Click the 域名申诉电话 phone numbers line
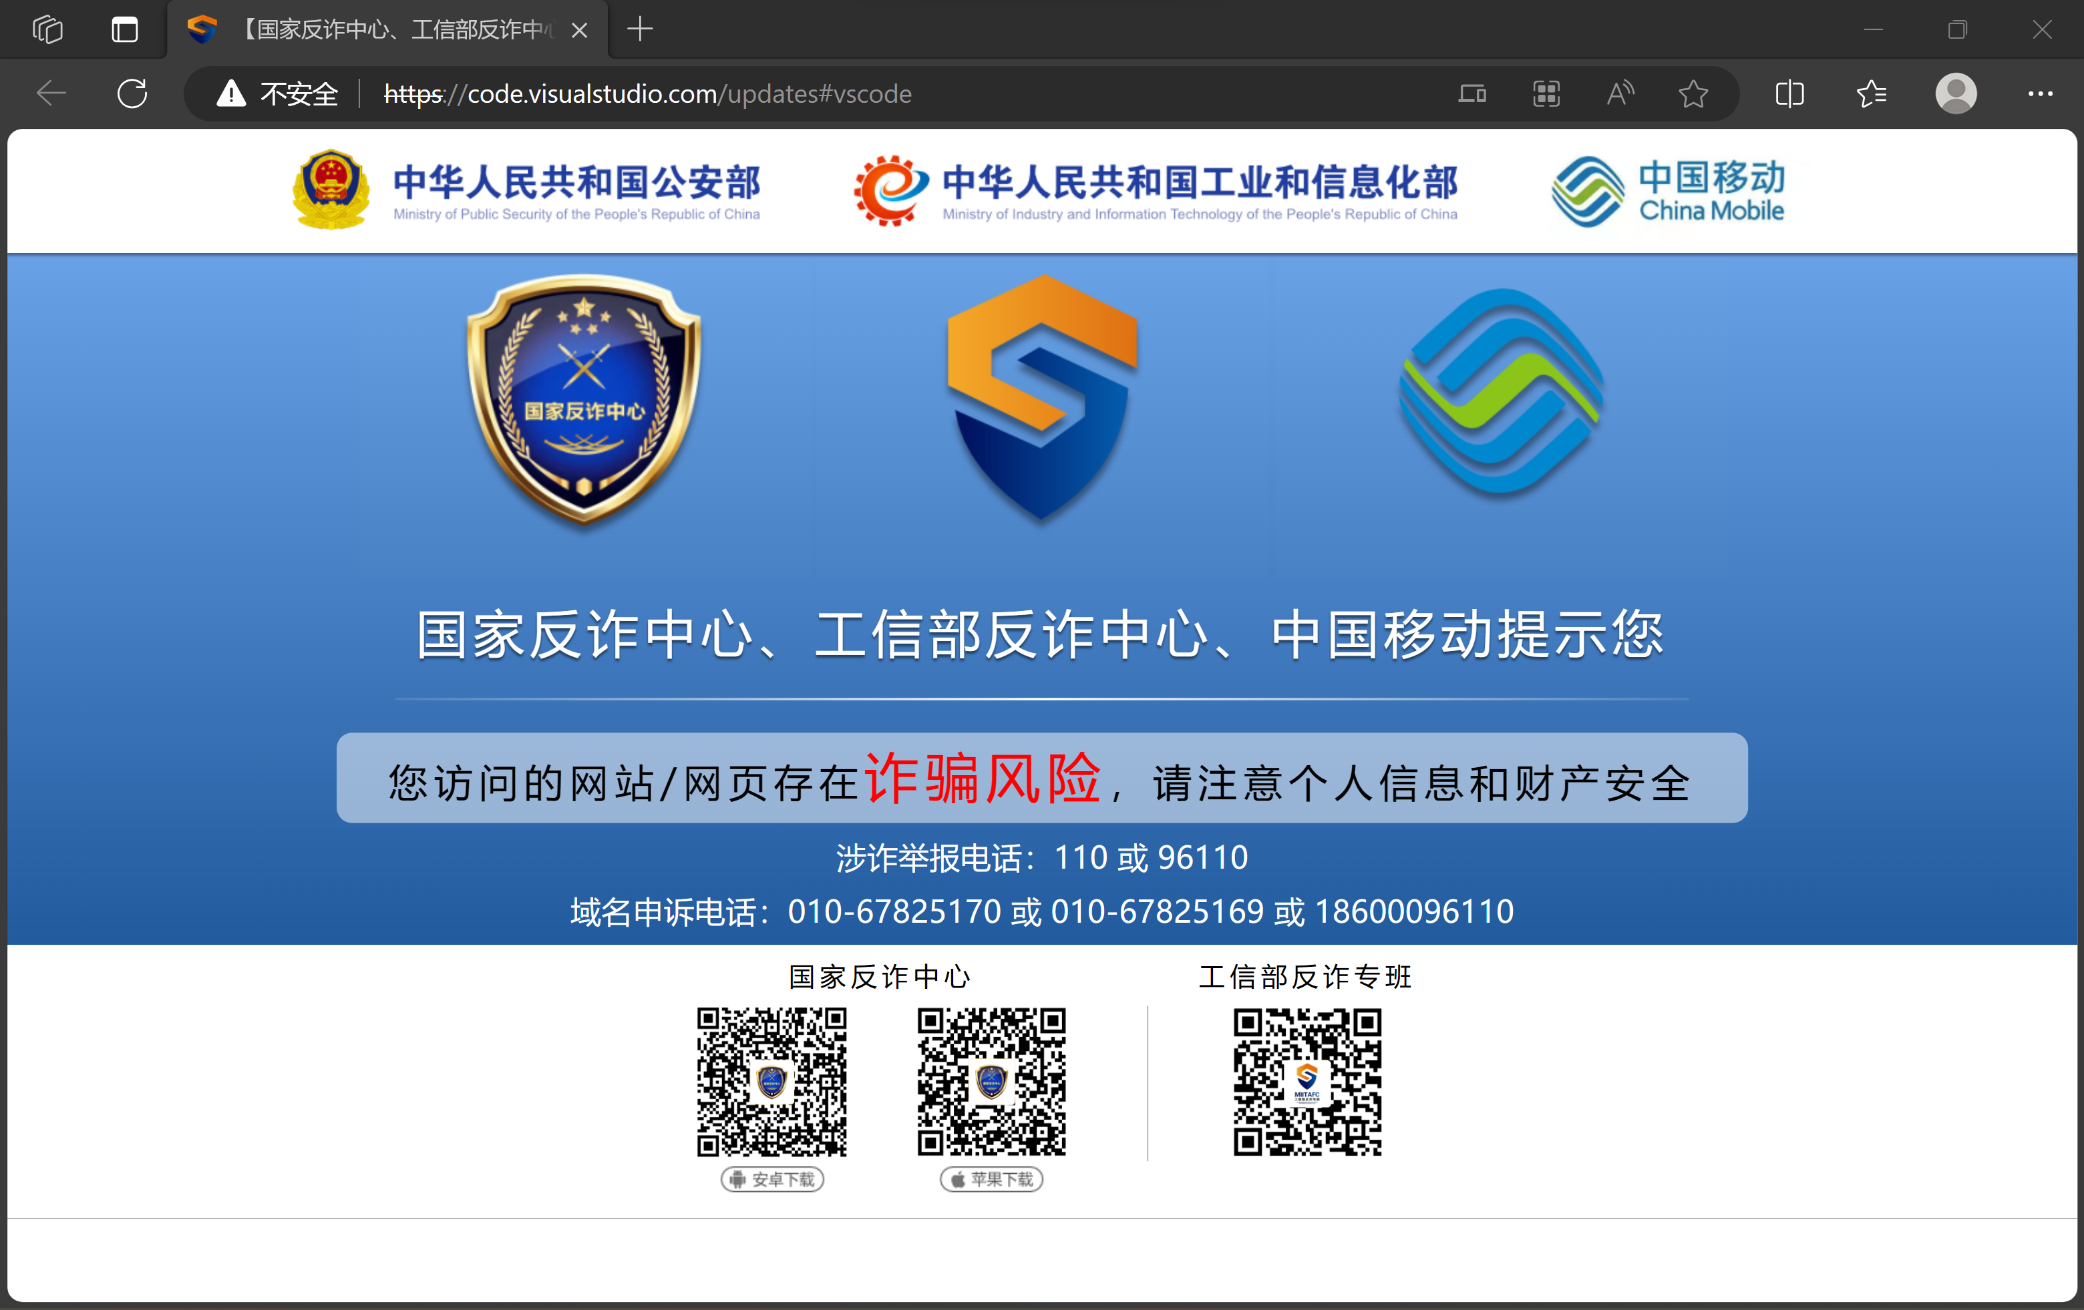Screen dimensions: 2084x1310 [x=1042, y=911]
